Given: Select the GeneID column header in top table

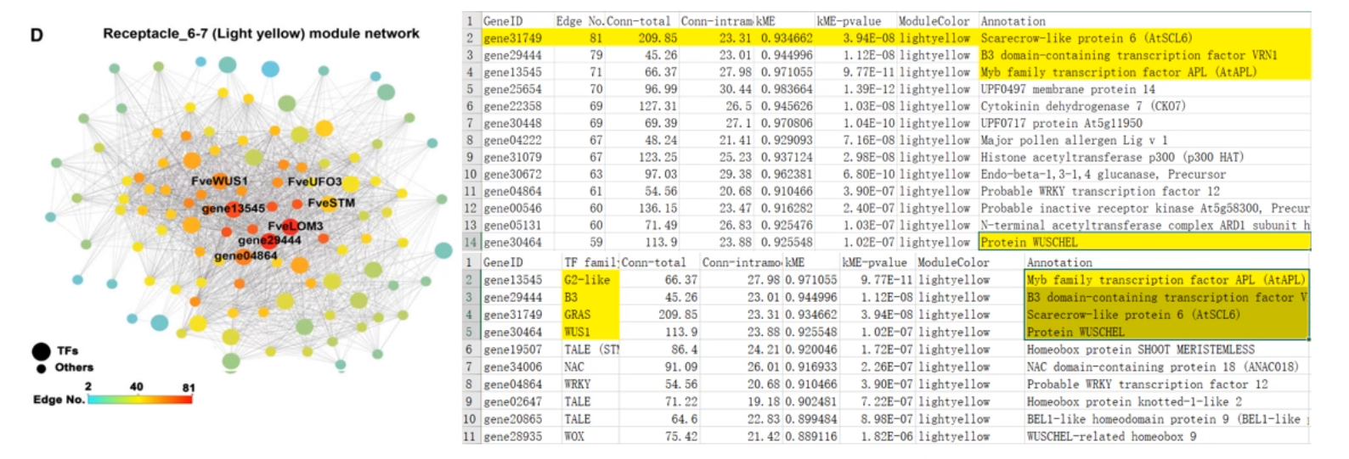Looking at the screenshot, I should (x=503, y=21).
